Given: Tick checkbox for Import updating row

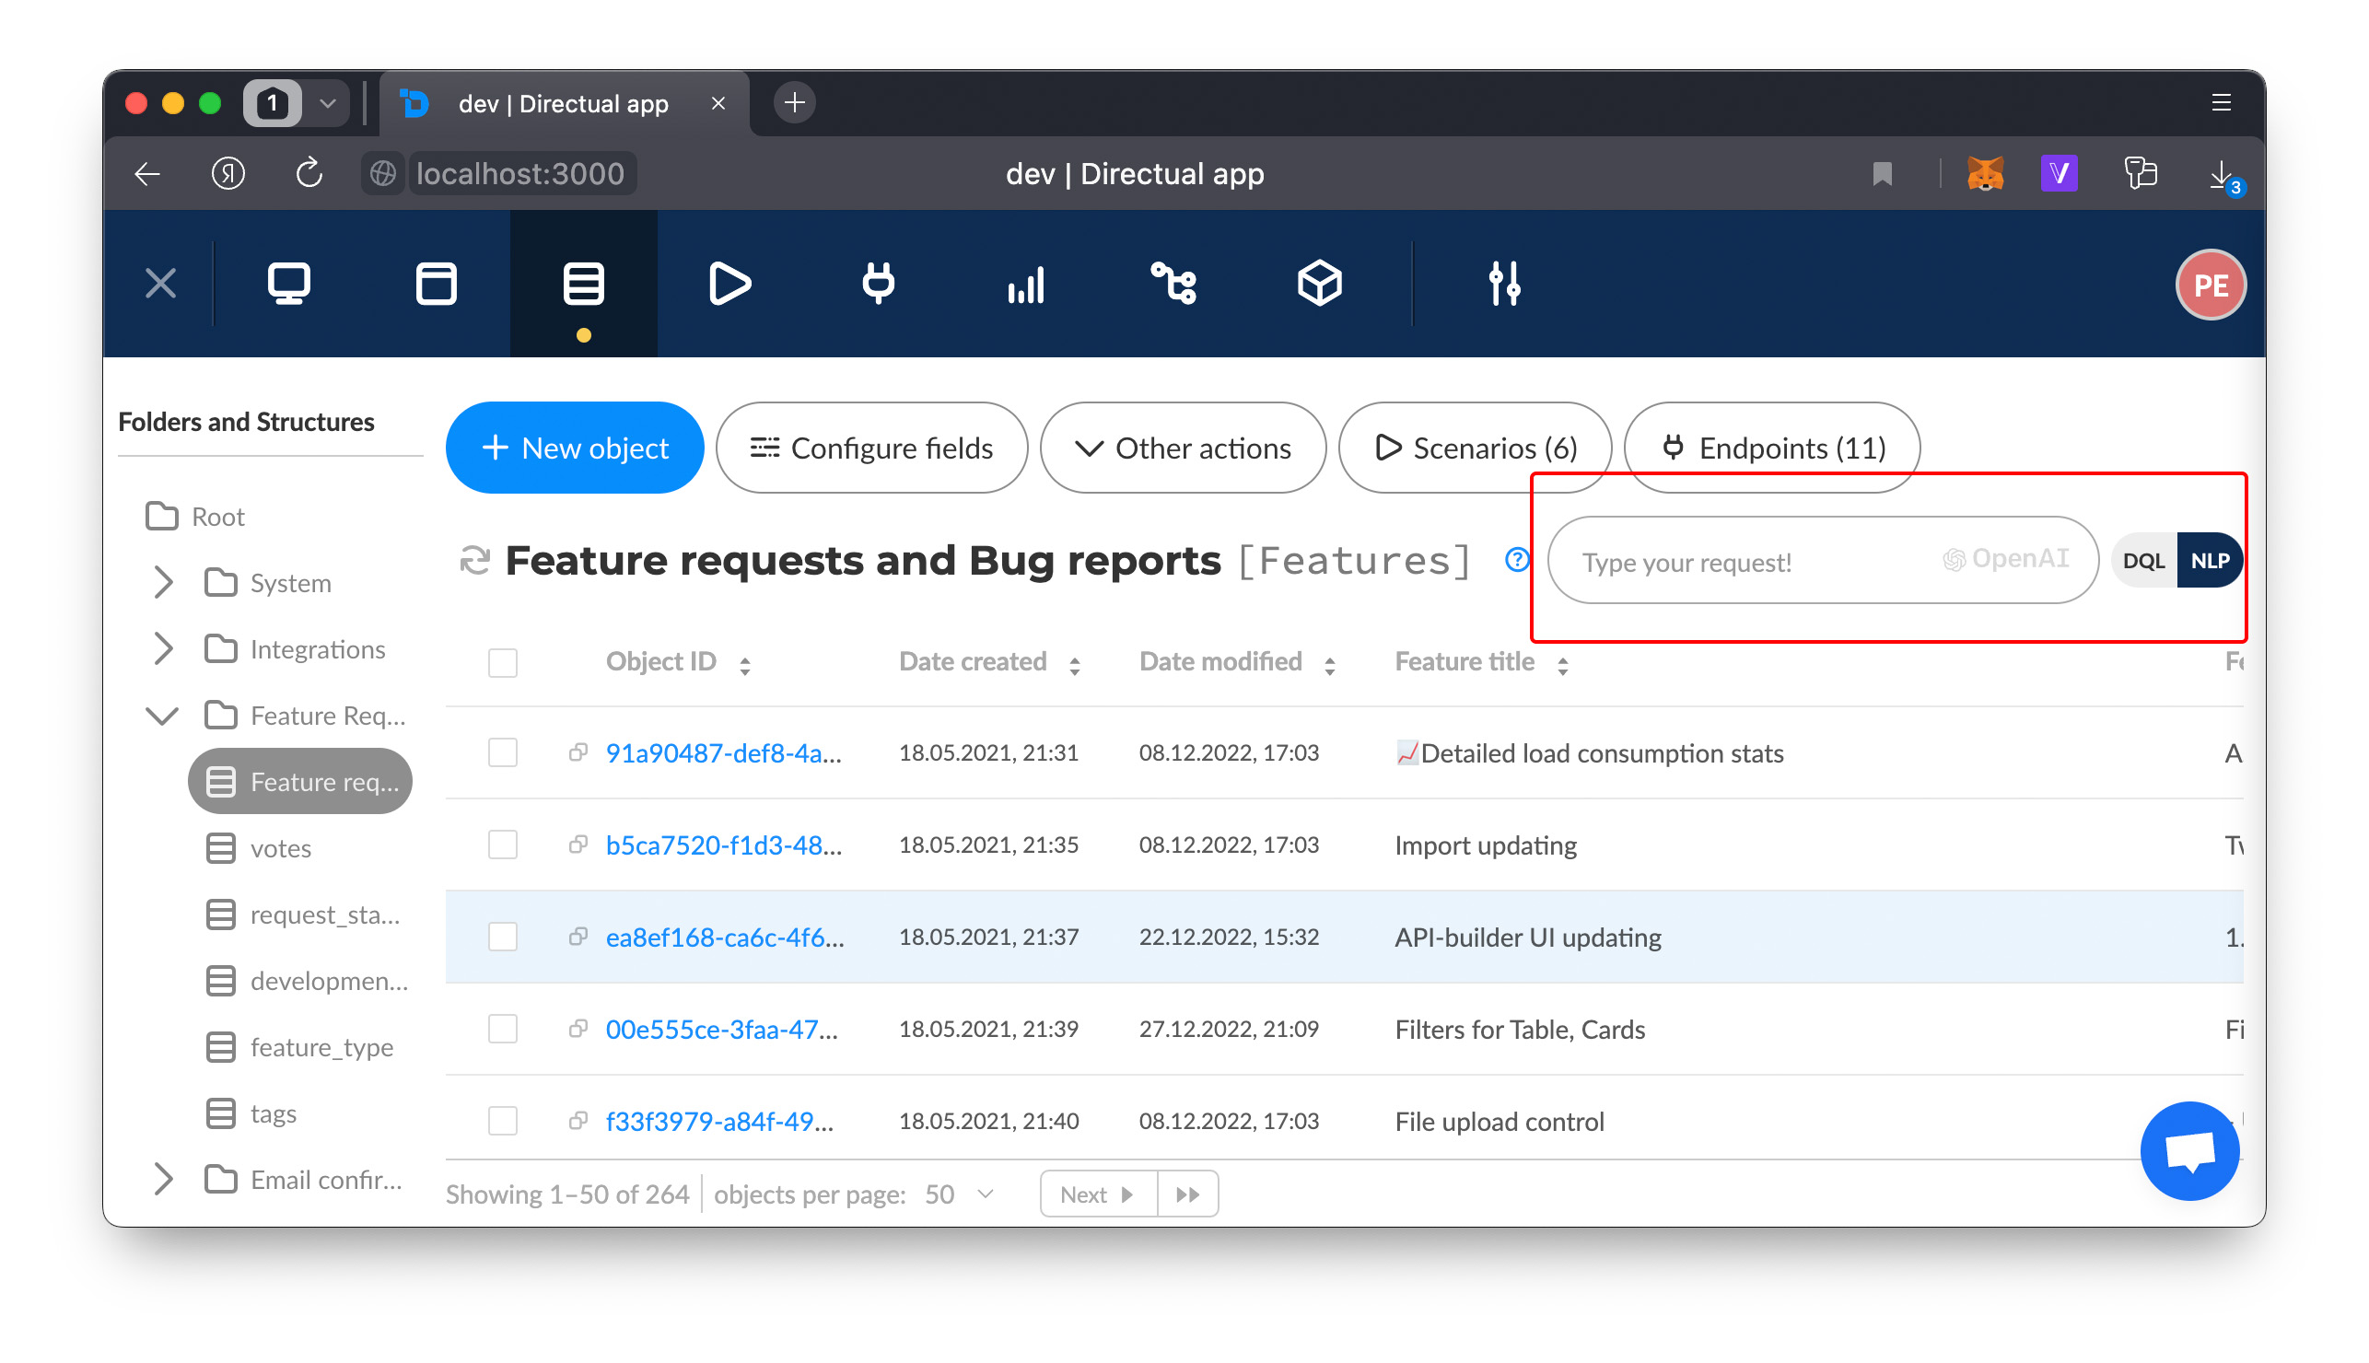Looking at the screenshot, I should point(503,845).
